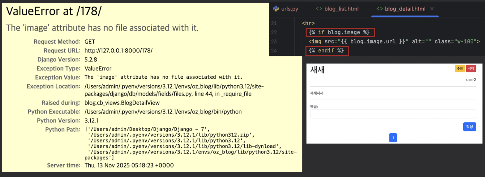This screenshot has width=485, height=177.
Task: Click line number 24 in editor gutter
Action: pos(274,51)
